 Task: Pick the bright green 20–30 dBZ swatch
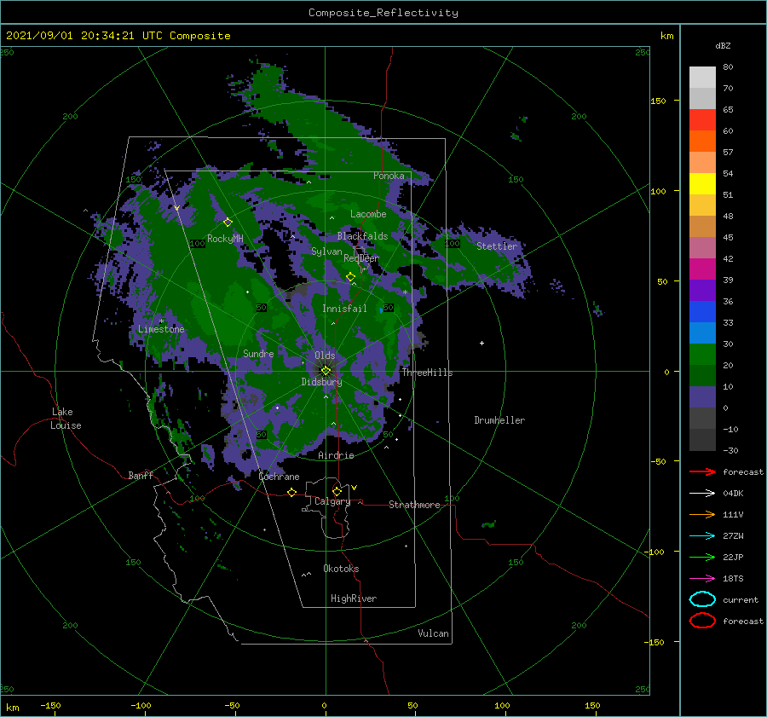pos(702,355)
